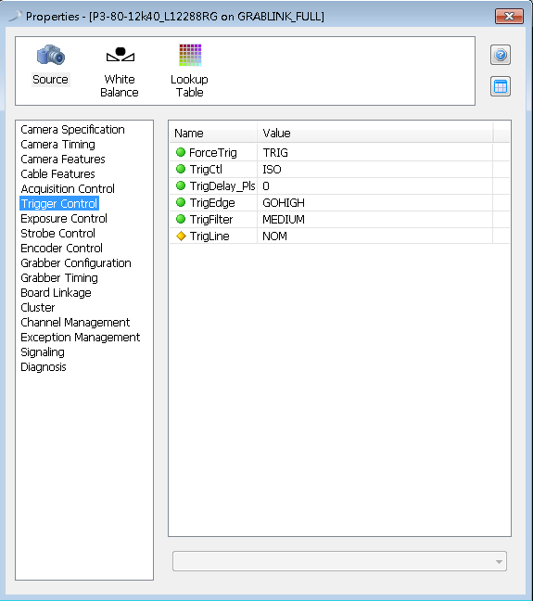Image resolution: width=533 pixels, height=601 pixels.
Task: Select the Source camera icon
Action: click(51, 56)
